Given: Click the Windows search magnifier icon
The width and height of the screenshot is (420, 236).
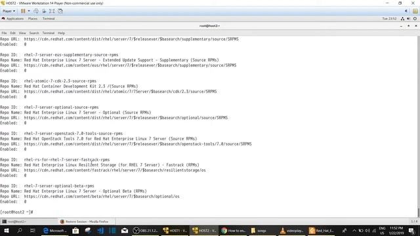Looking at the screenshot, I should click(x=20, y=230).
